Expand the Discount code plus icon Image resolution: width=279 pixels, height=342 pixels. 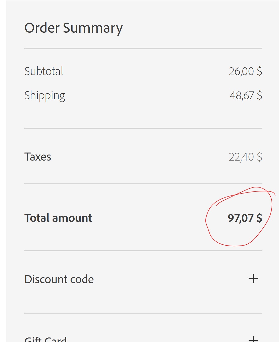point(253,278)
